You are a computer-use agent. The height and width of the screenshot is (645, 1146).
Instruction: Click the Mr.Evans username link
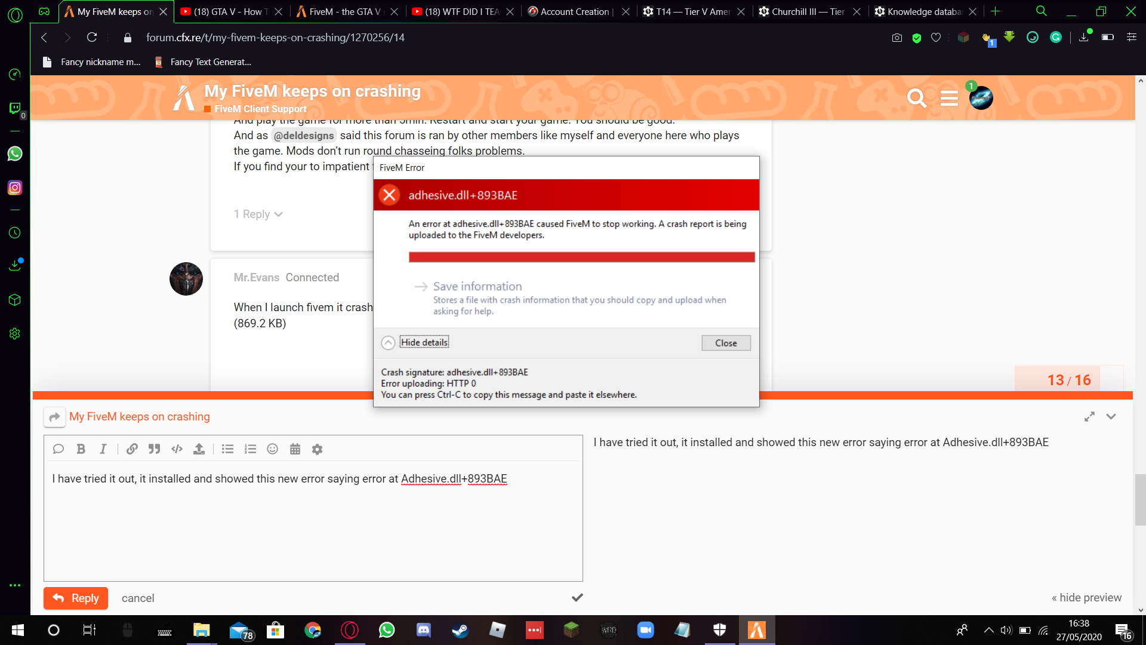[256, 277]
